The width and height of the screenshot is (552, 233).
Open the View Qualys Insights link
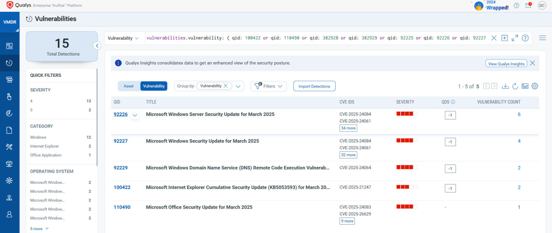[506, 63]
